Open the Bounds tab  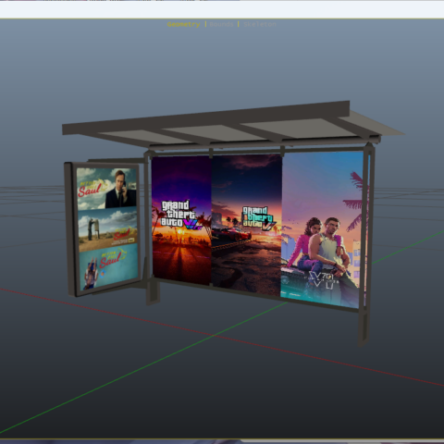point(221,24)
